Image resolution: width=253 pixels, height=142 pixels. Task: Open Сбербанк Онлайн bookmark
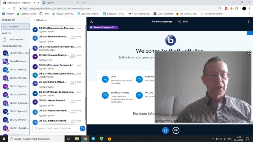[27, 14]
